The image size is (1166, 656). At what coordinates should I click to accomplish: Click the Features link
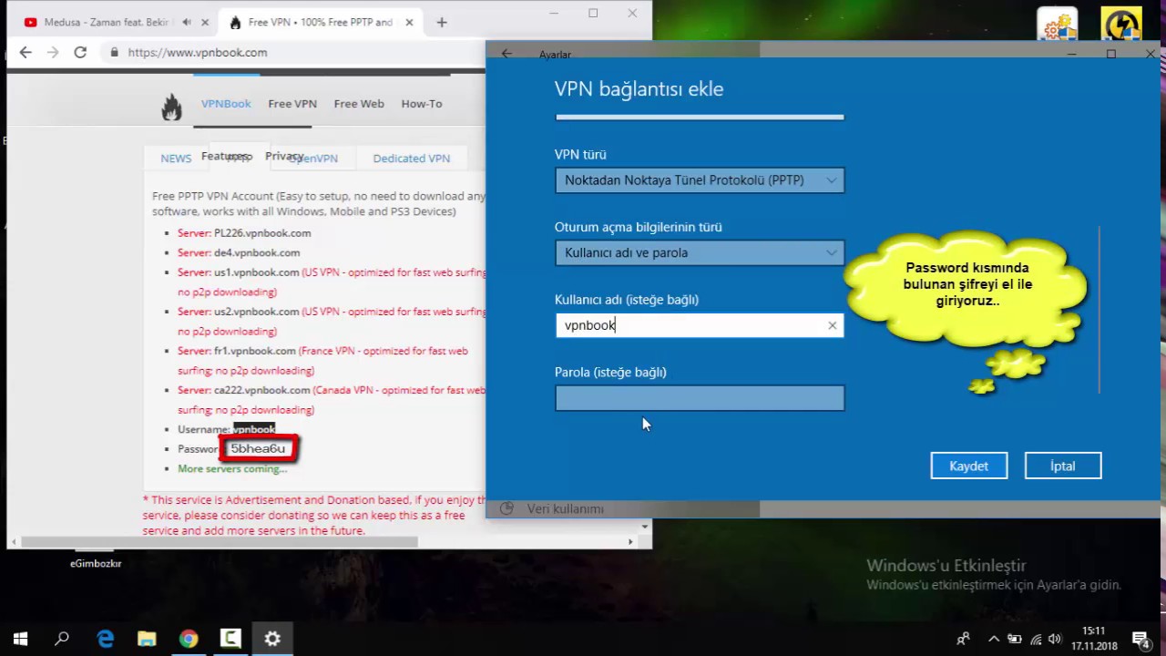tap(225, 156)
